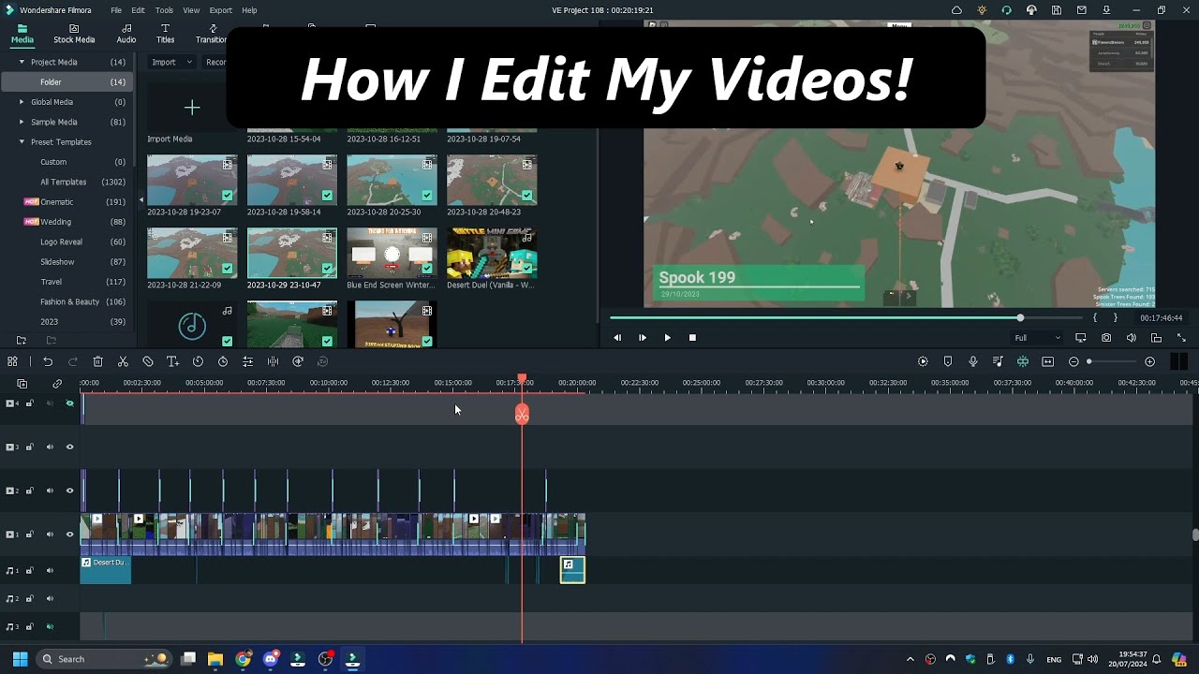Toggle visibility eye on video track 4
Image resolution: width=1199 pixels, height=674 pixels.
[x=69, y=403]
